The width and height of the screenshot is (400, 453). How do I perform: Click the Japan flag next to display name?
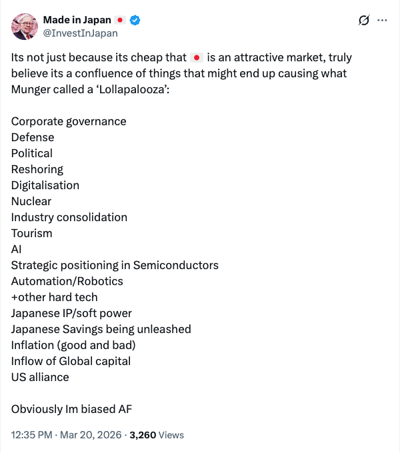(x=120, y=20)
